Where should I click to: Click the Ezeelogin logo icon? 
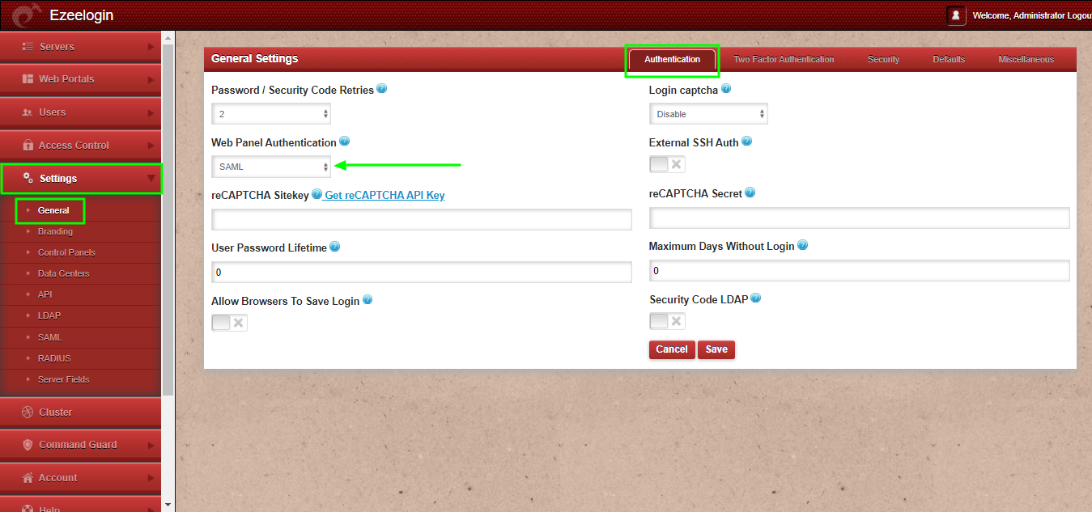tap(28, 15)
